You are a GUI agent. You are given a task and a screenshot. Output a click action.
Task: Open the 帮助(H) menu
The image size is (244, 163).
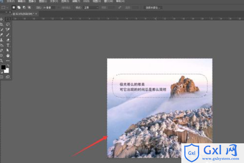pyautogui.click(x=120, y=1)
